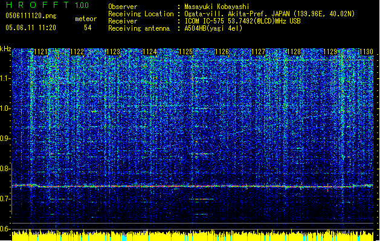Click the antenna value A504HB(yagi 4el)
Viewport: 380px width, 241px height.
(x=213, y=28)
